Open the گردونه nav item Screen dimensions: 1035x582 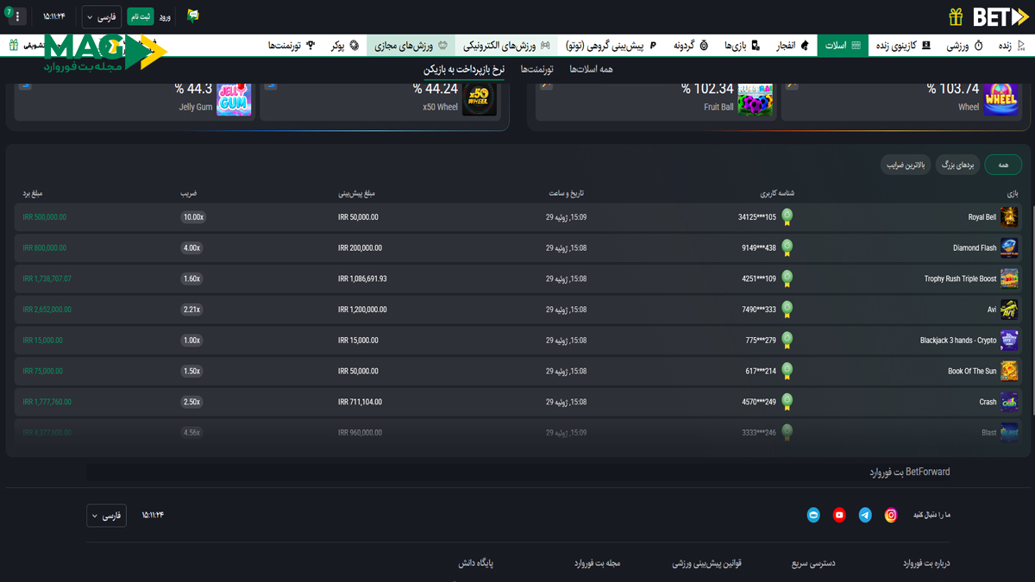pyautogui.click(x=690, y=45)
